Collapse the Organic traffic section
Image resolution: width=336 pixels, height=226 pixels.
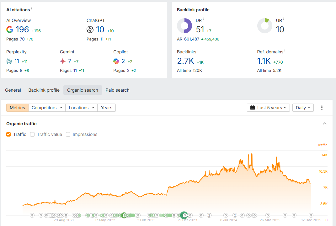tap(325, 124)
